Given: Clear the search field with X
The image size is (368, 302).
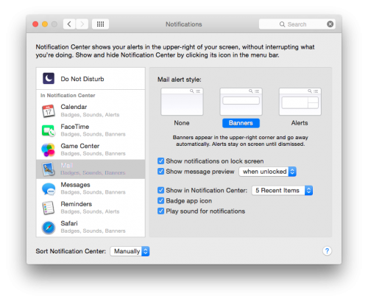Looking at the screenshot, I should 330,24.
